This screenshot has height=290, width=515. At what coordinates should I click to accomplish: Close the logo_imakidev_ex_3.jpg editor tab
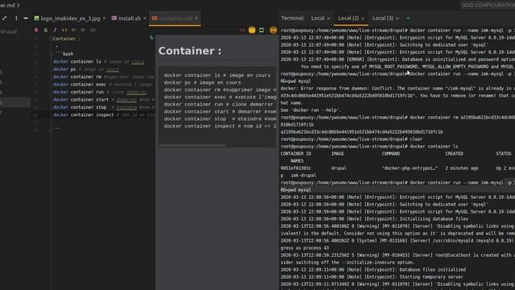pyautogui.click(x=105, y=18)
